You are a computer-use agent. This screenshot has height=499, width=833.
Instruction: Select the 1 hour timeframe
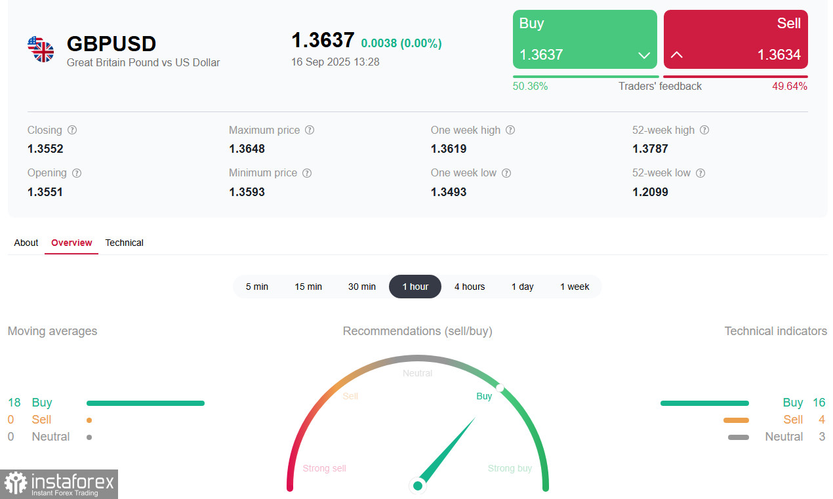[415, 287]
